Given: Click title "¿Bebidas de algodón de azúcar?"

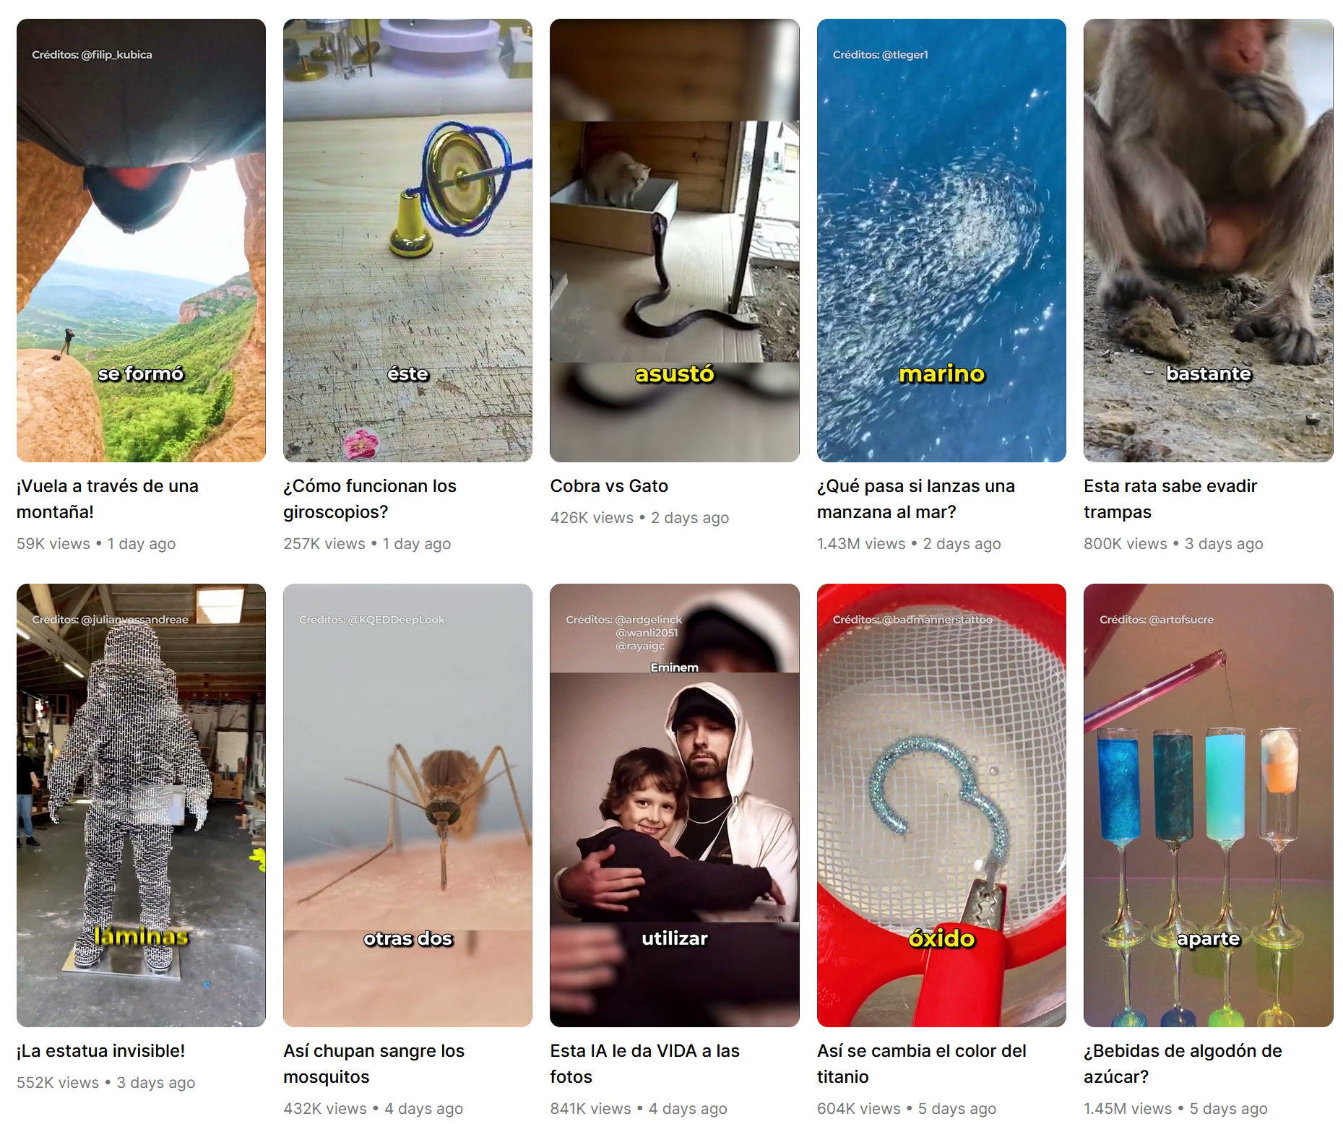Looking at the screenshot, I should point(1183,1064).
